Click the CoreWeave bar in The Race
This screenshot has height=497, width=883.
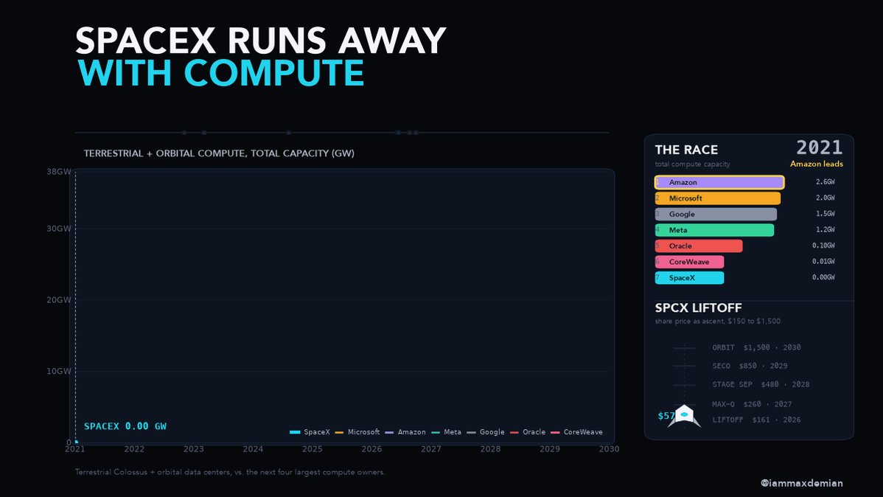[689, 262]
